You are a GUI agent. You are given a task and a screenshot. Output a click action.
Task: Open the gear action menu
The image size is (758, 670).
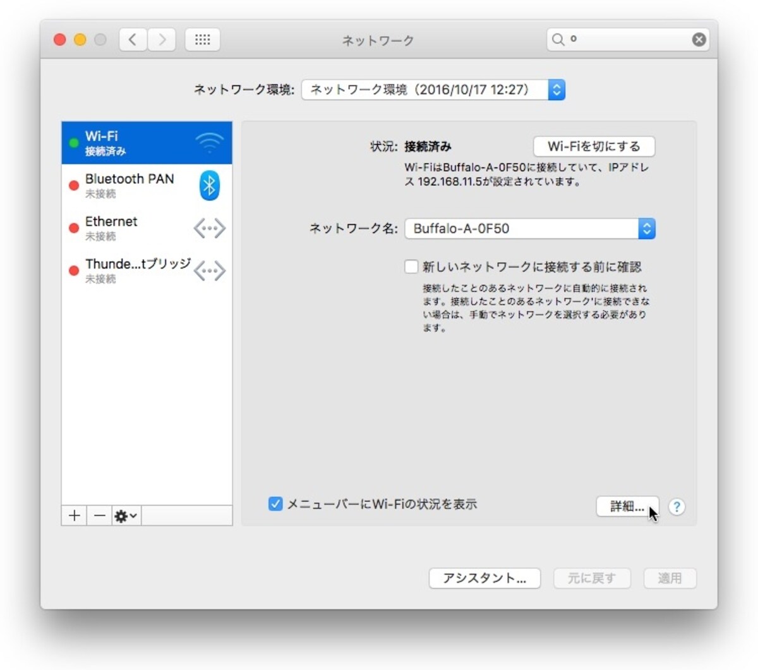[x=126, y=516]
